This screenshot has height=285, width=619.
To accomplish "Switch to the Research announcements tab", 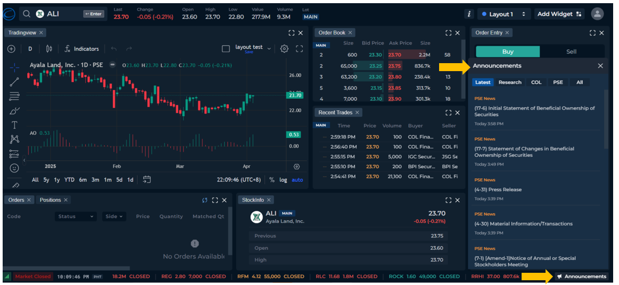I will (x=510, y=82).
